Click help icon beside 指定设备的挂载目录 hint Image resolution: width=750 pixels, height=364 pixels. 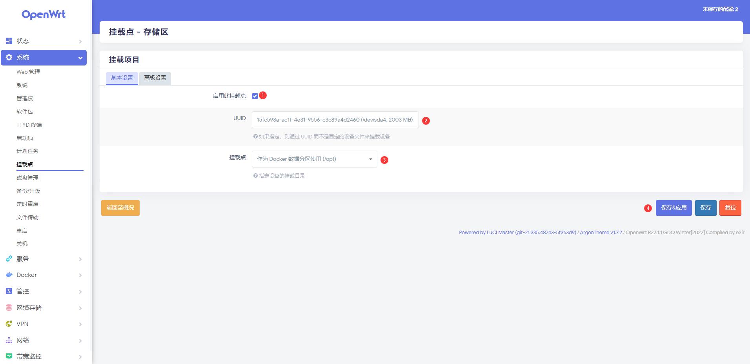tap(255, 176)
